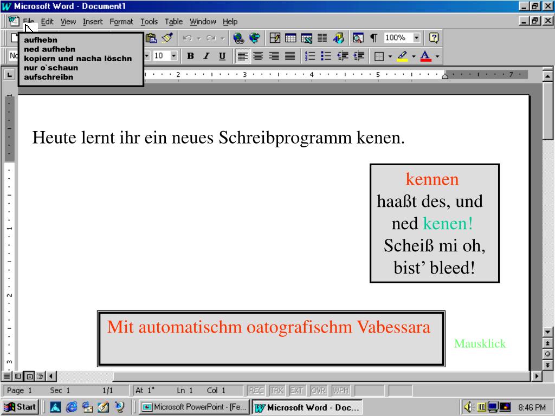Open the Table menu
Image resolution: width=555 pixels, height=416 pixels.
click(x=173, y=22)
